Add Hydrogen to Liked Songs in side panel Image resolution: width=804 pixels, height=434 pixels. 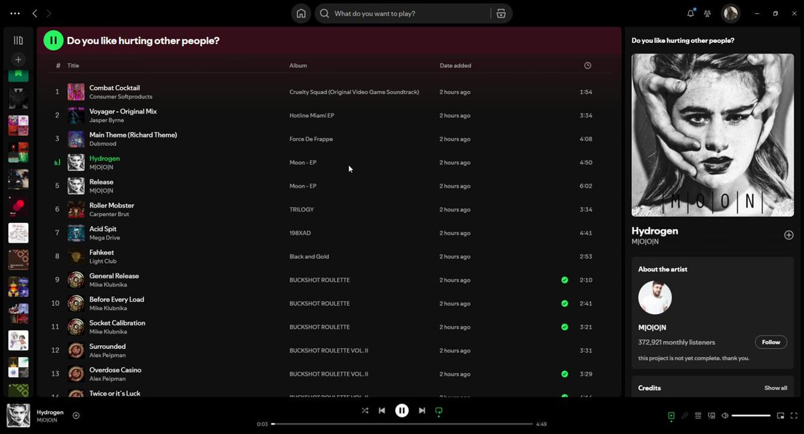click(789, 235)
